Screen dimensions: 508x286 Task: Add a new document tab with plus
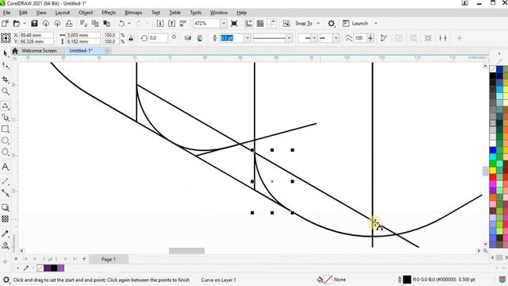(x=108, y=51)
